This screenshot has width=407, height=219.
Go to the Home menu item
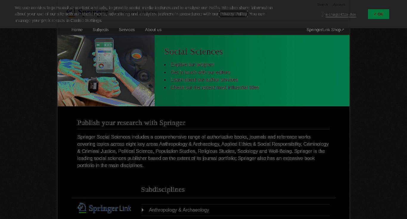point(77,30)
